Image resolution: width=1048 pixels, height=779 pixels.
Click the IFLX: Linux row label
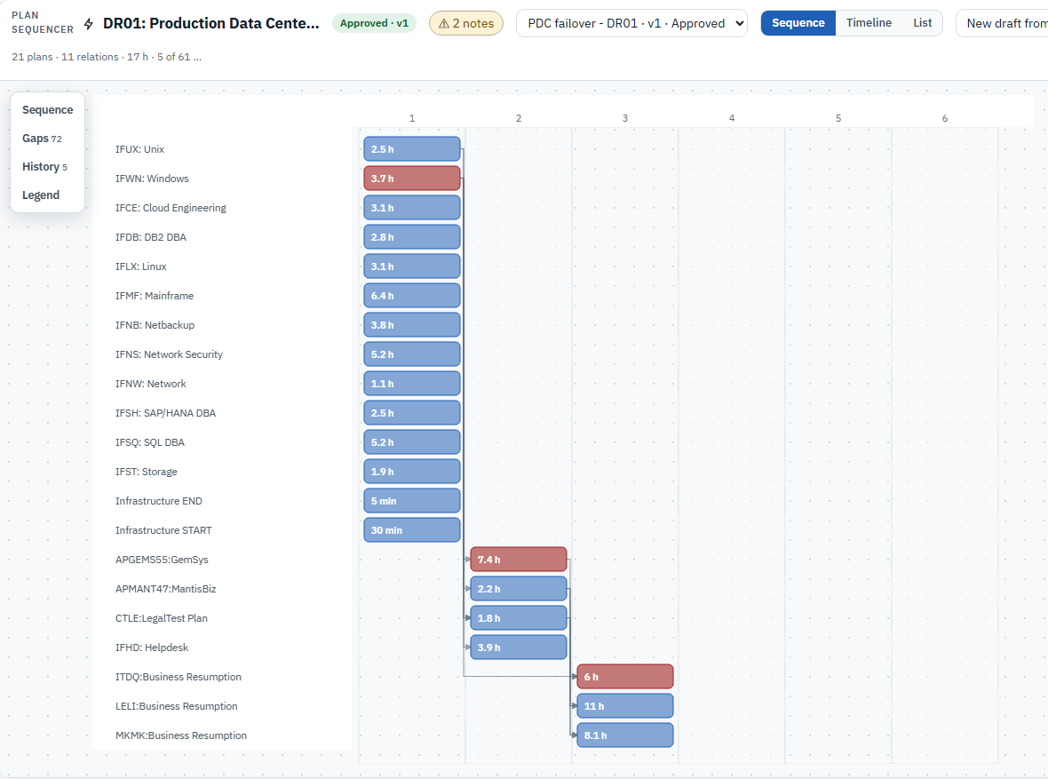(x=141, y=266)
